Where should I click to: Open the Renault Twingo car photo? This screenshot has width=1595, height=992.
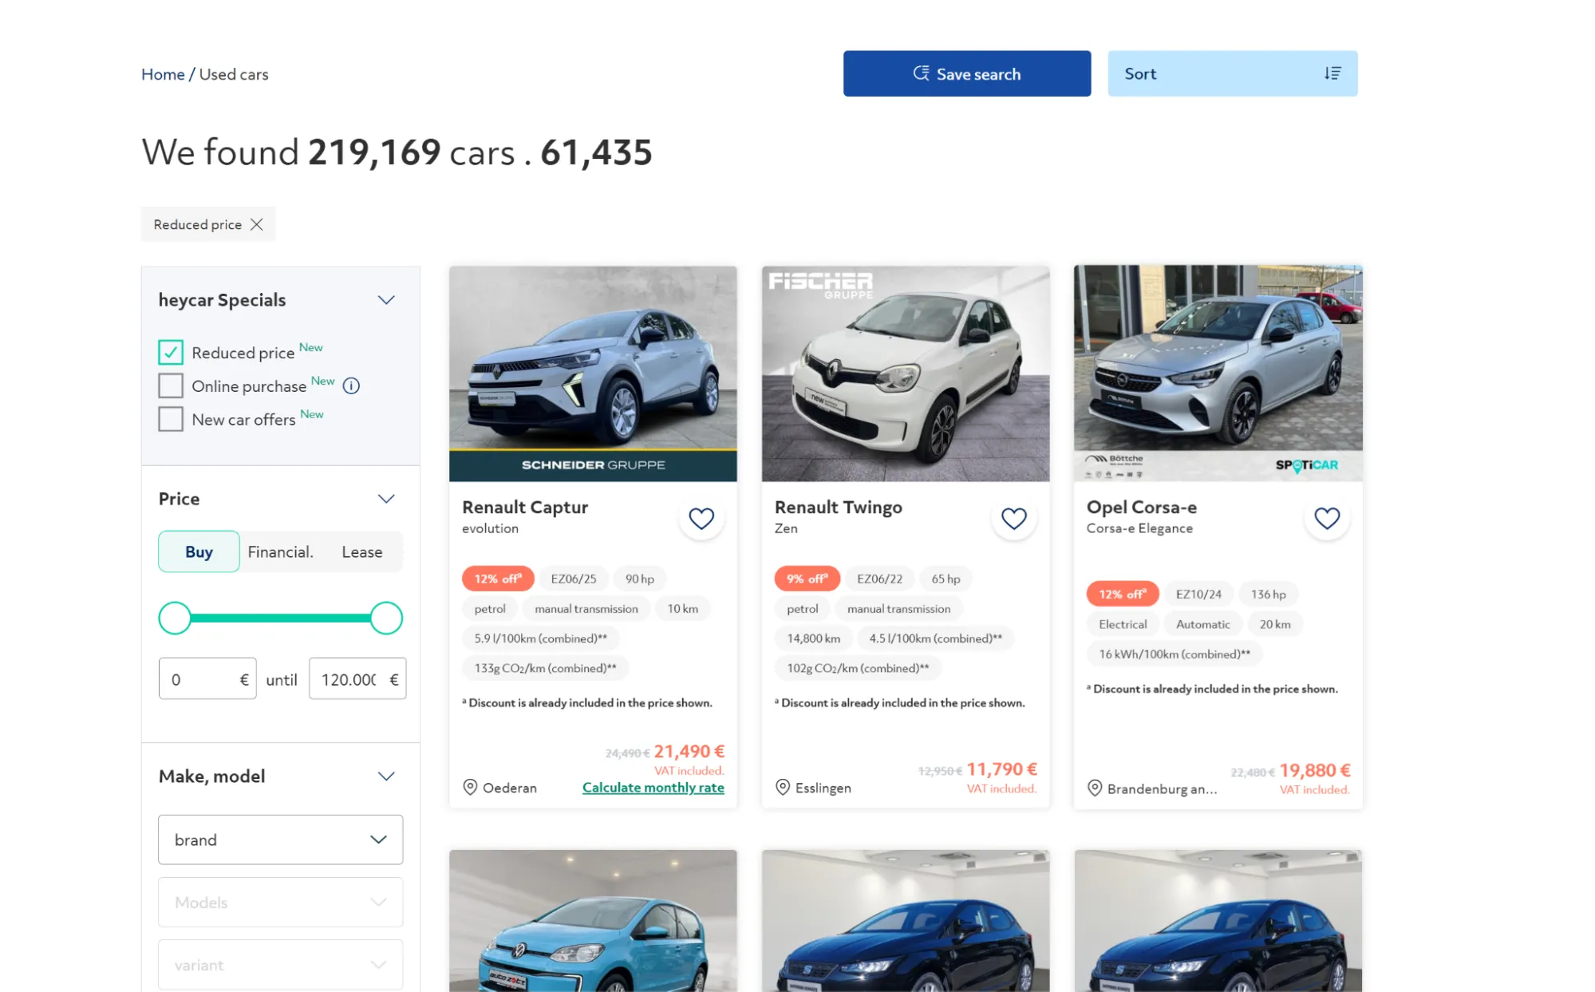(x=905, y=373)
